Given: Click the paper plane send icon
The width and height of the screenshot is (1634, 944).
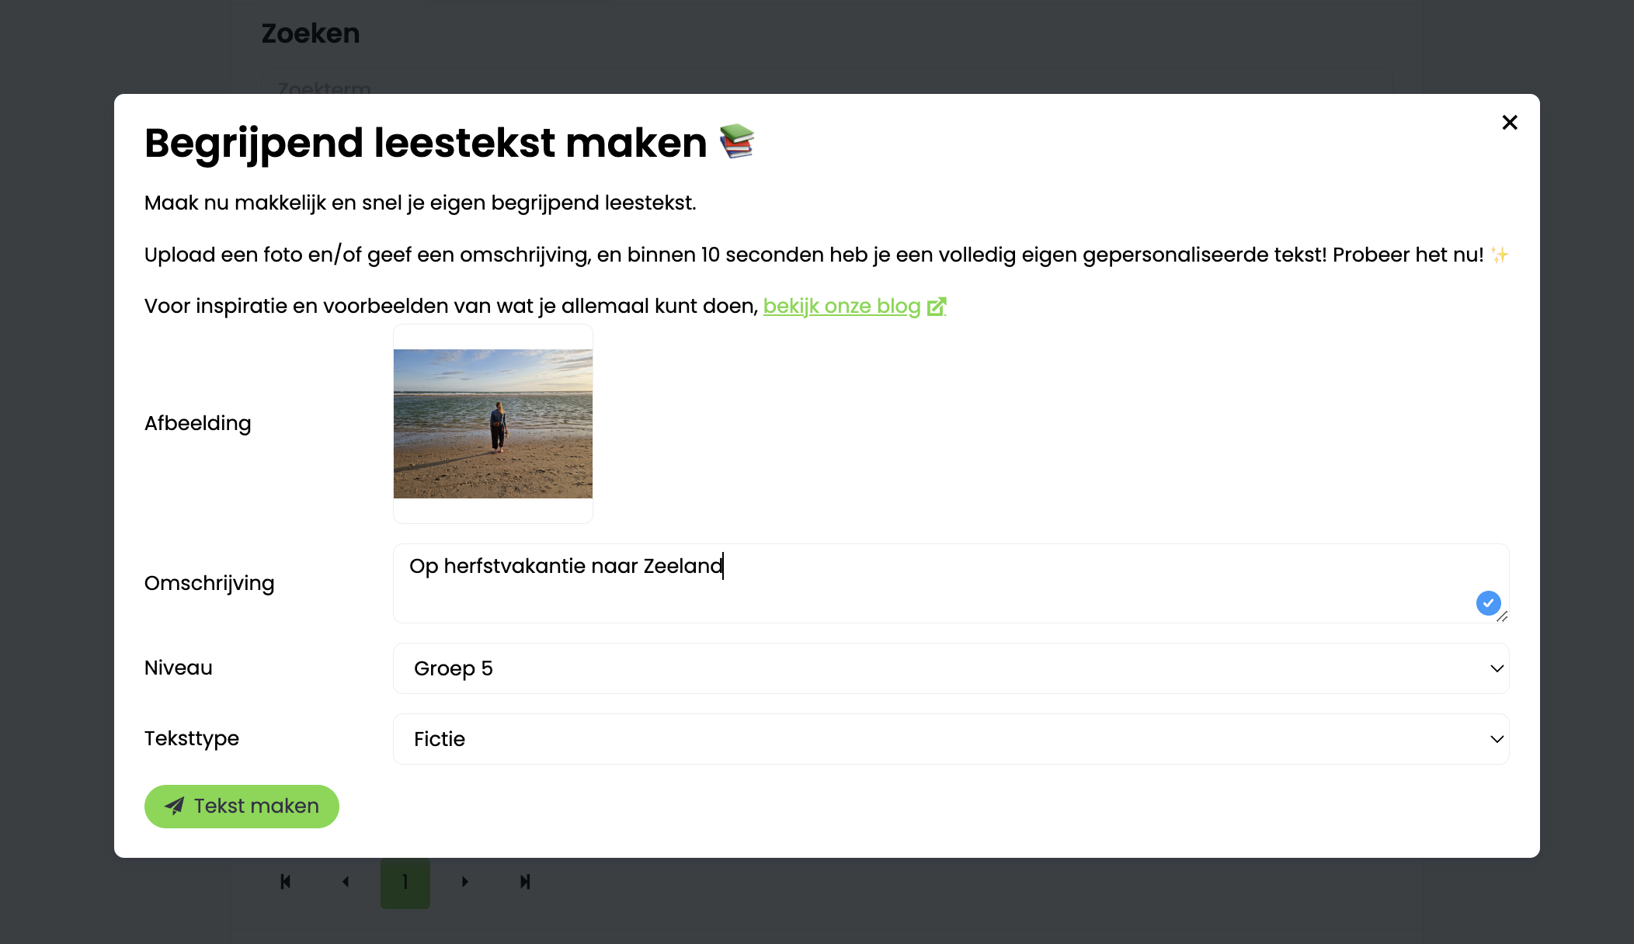Looking at the screenshot, I should click(175, 806).
